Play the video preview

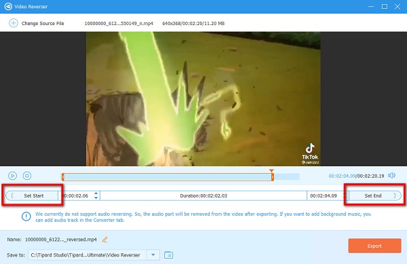pyautogui.click(x=12, y=176)
